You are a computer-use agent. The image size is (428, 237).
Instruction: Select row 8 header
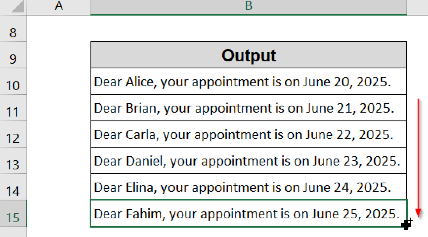(x=13, y=32)
